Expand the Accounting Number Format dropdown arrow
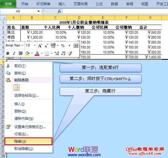This screenshot has width=168, height=158. pos(58,45)
